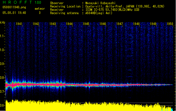Click the receiving location text Ogata-vill. Akita-Pref.
The image size is (176, 111).
point(104,6)
